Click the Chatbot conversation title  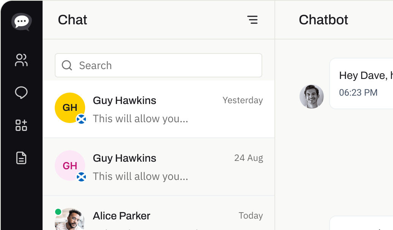[x=323, y=20]
